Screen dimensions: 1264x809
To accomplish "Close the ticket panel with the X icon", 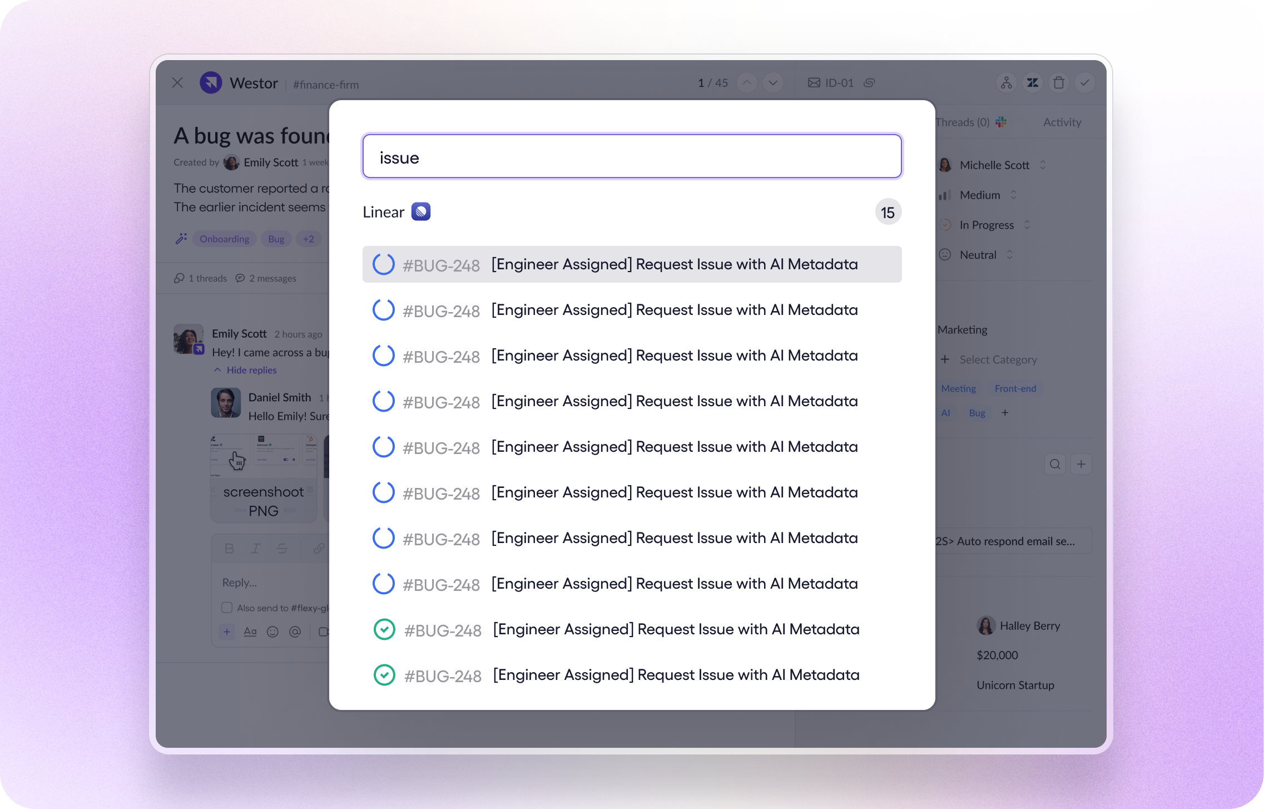I will (x=177, y=83).
